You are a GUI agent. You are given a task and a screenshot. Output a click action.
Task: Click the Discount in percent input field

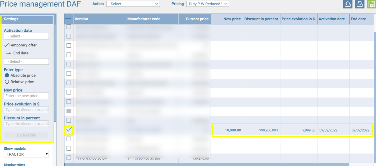(26, 124)
